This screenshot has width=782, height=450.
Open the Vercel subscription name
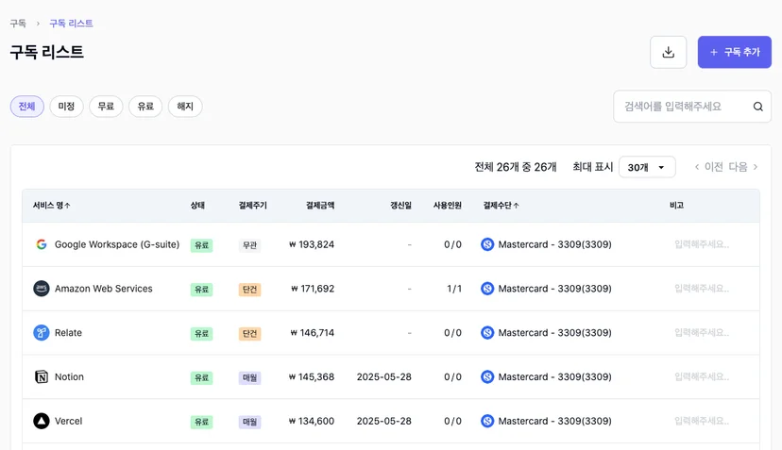click(68, 421)
